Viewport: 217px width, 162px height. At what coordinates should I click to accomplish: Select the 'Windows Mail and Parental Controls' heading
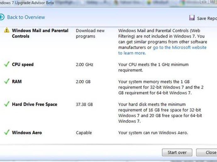(40, 33)
